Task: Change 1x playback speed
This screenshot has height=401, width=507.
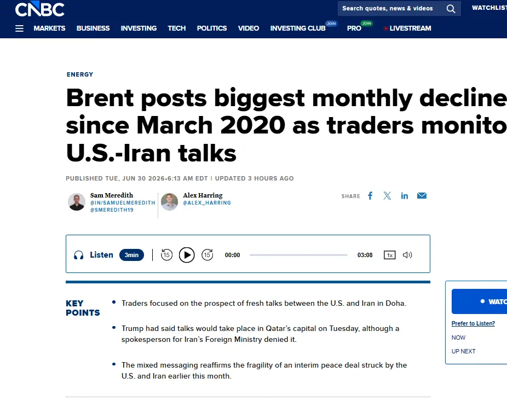Action: pos(390,255)
